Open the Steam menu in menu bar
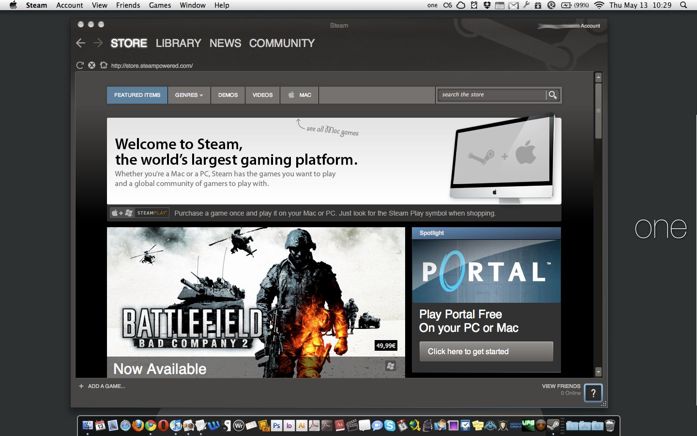The height and width of the screenshot is (436, 697). (x=36, y=5)
